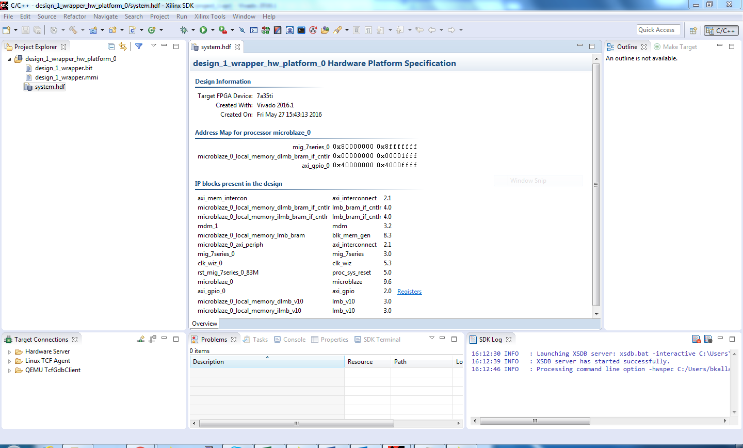This screenshot has width=743, height=448.
Task: Open Registers link for axi_gpio_0
Action: (x=409, y=292)
